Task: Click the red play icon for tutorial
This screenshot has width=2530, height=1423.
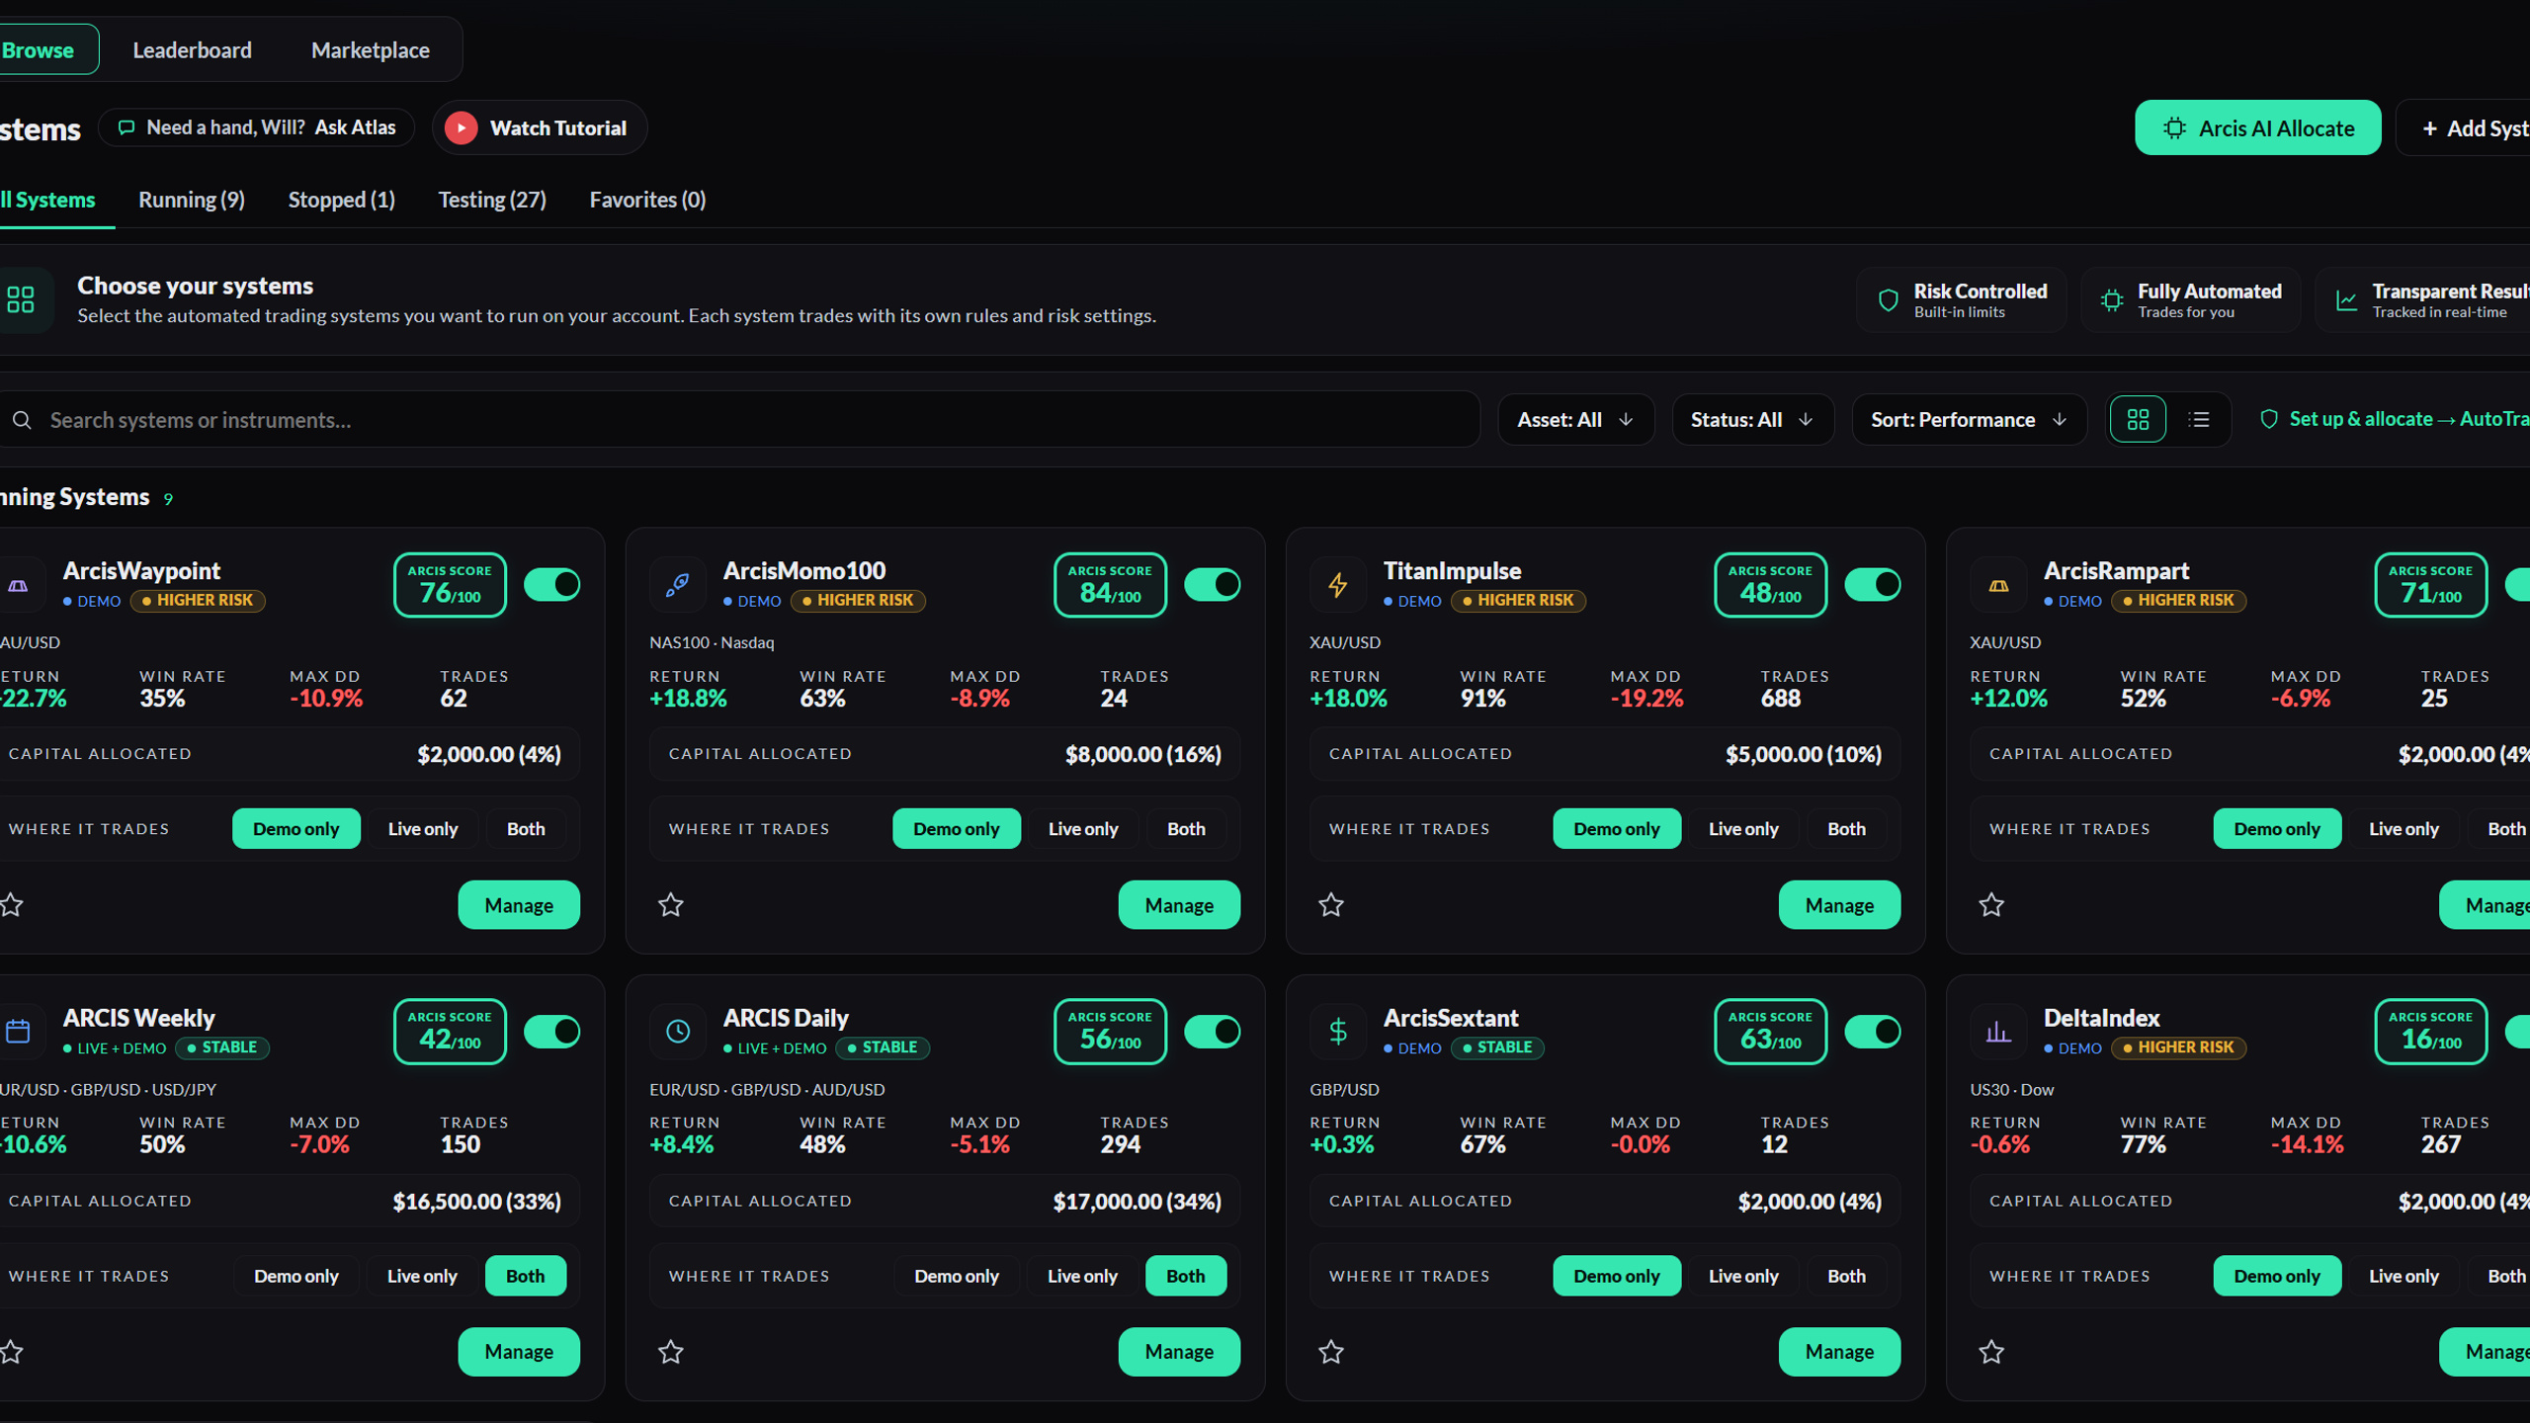Action: pos(461,127)
